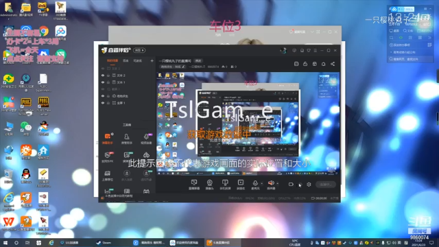Expand speaker options arrow
This screenshot has width=439, height=247.
tap(277, 184)
